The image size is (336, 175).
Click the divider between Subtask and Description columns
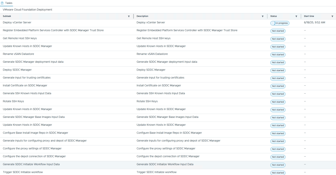134,16
